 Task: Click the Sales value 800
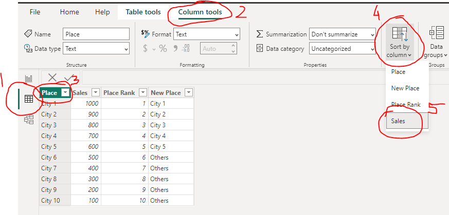[x=94, y=125]
